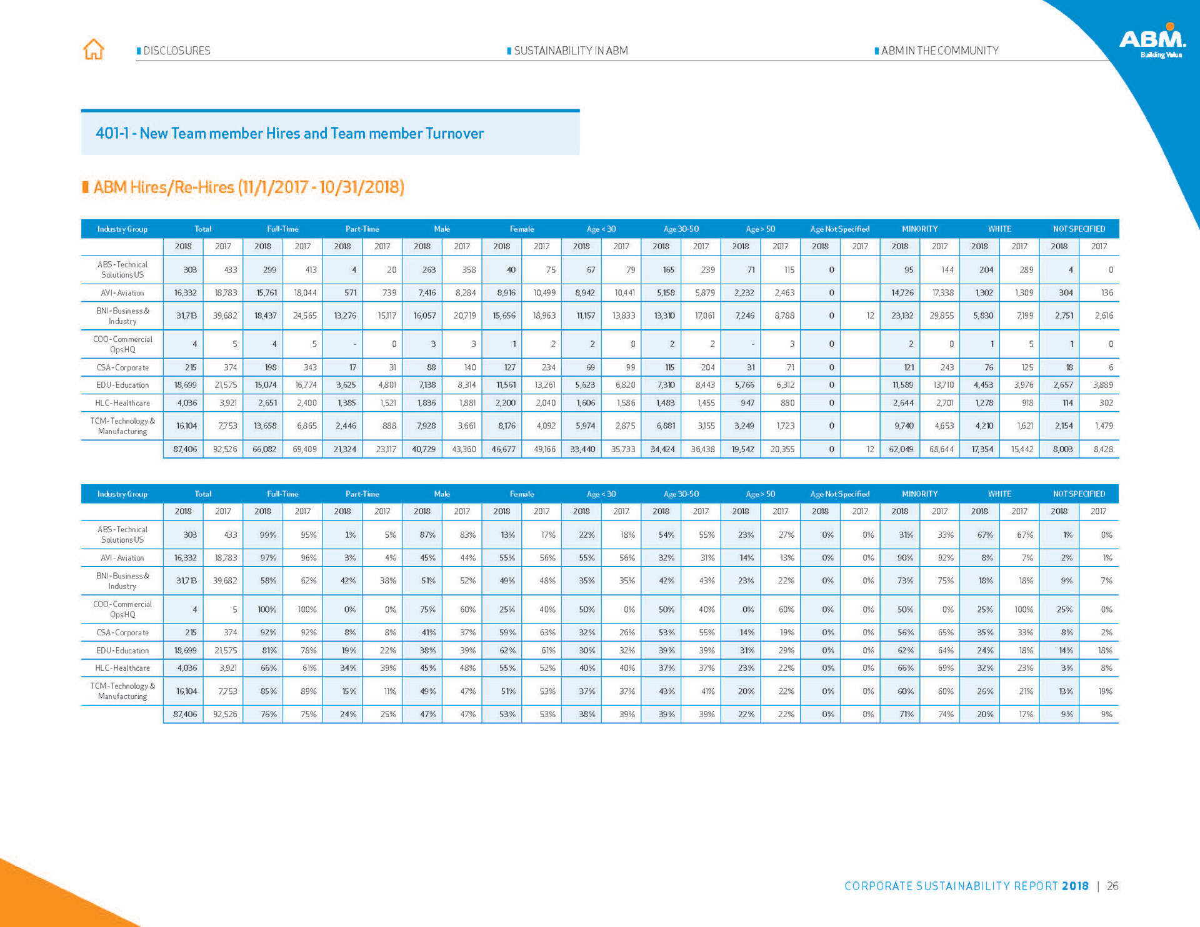The image size is (1200, 927).
Task: Click the blue marker beside Disclosures
Action: click(139, 51)
